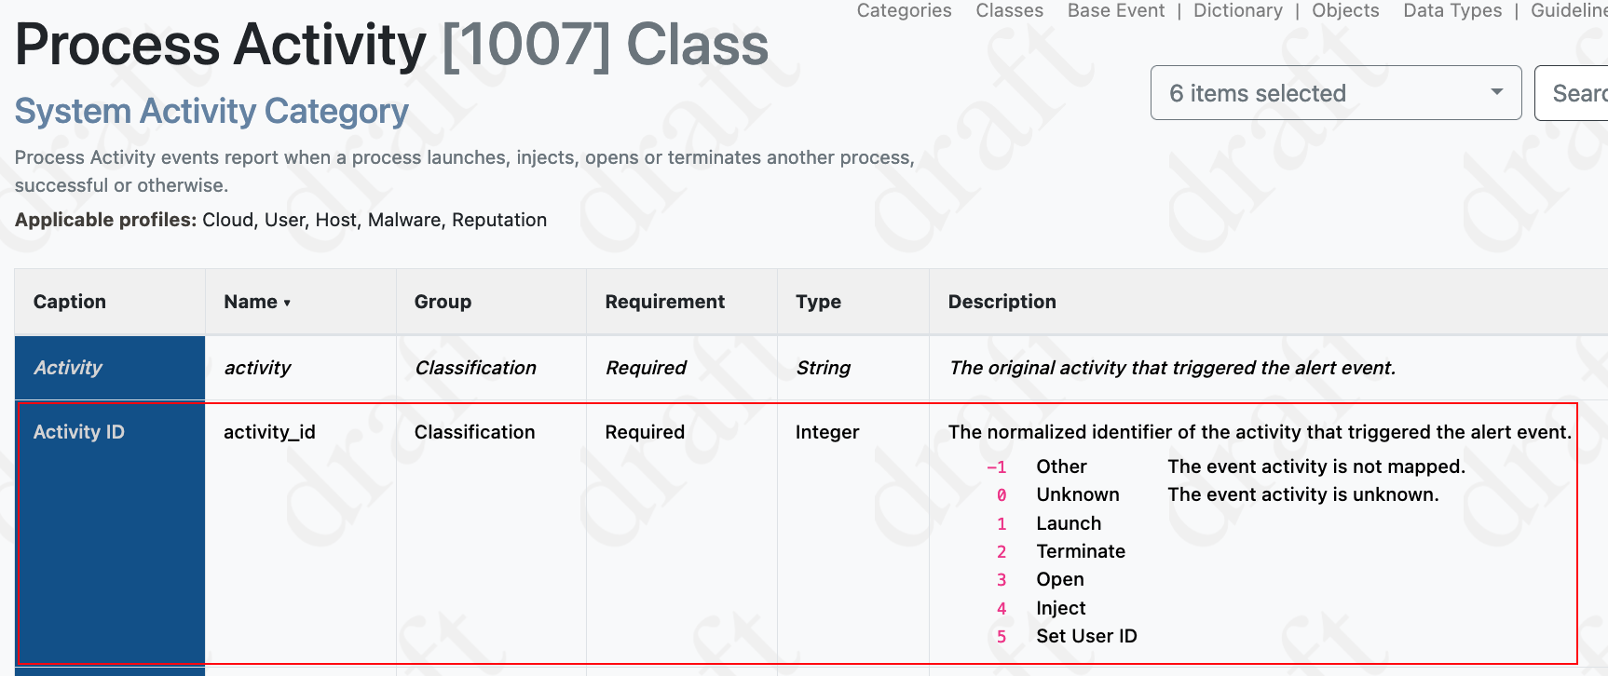This screenshot has height=676, width=1608.
Task: Click the Type column header
Action: pos(818,302)
